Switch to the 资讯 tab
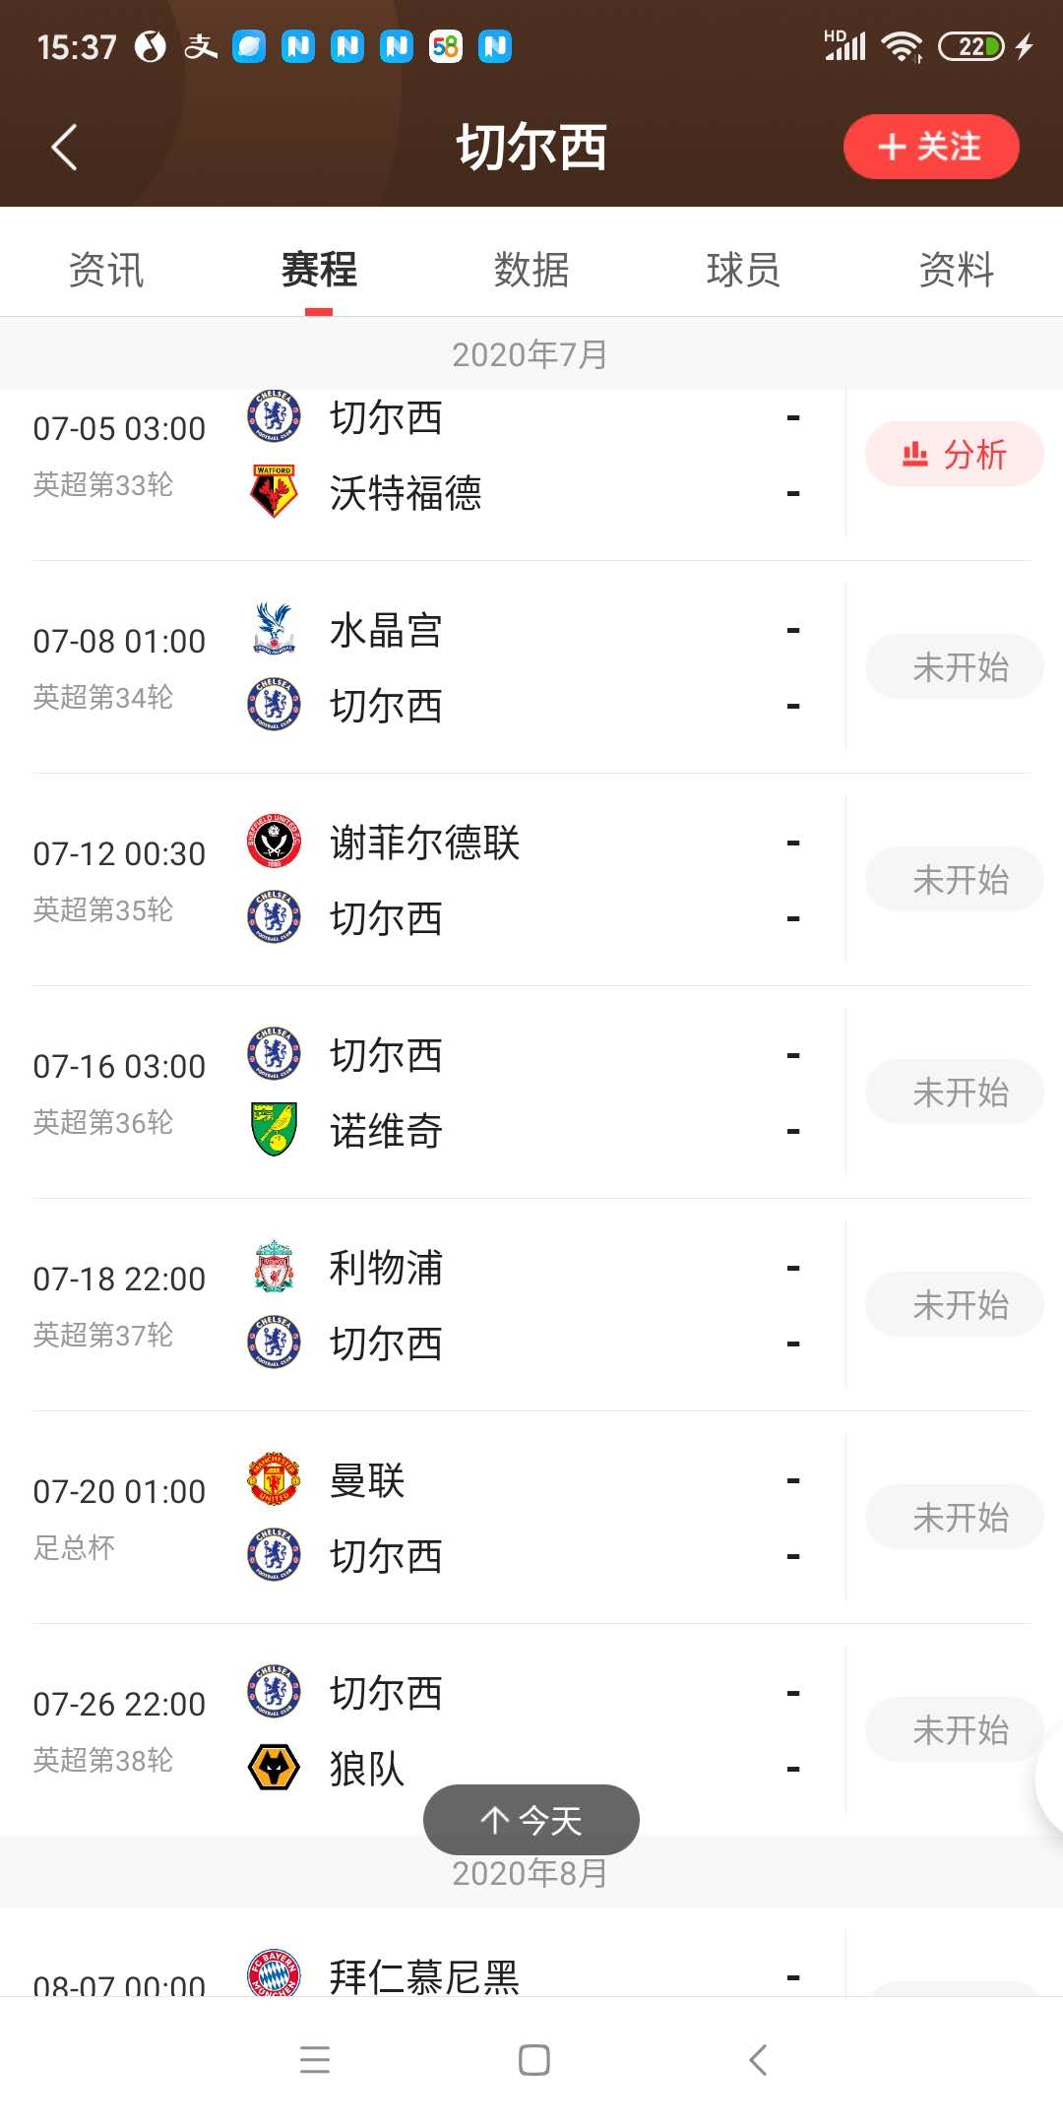The height and width of the screenshot is (2124, 1063). click(106, 270)
